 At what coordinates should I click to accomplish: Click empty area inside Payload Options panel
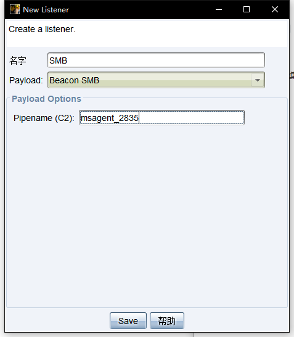pos(147,215)
